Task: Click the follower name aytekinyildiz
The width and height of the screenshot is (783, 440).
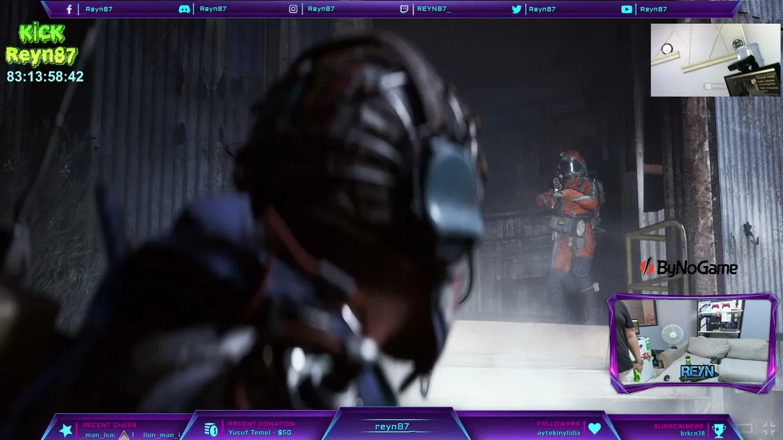Action: pos(558,433)
